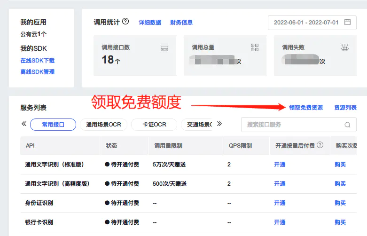
Task: Open the 财务信息 link
Action: coord(181,22)
